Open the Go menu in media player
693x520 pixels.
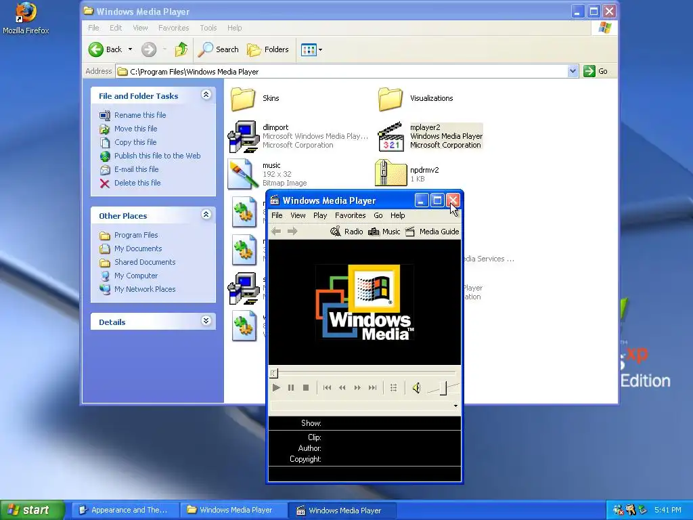click(x=378, y=215)
